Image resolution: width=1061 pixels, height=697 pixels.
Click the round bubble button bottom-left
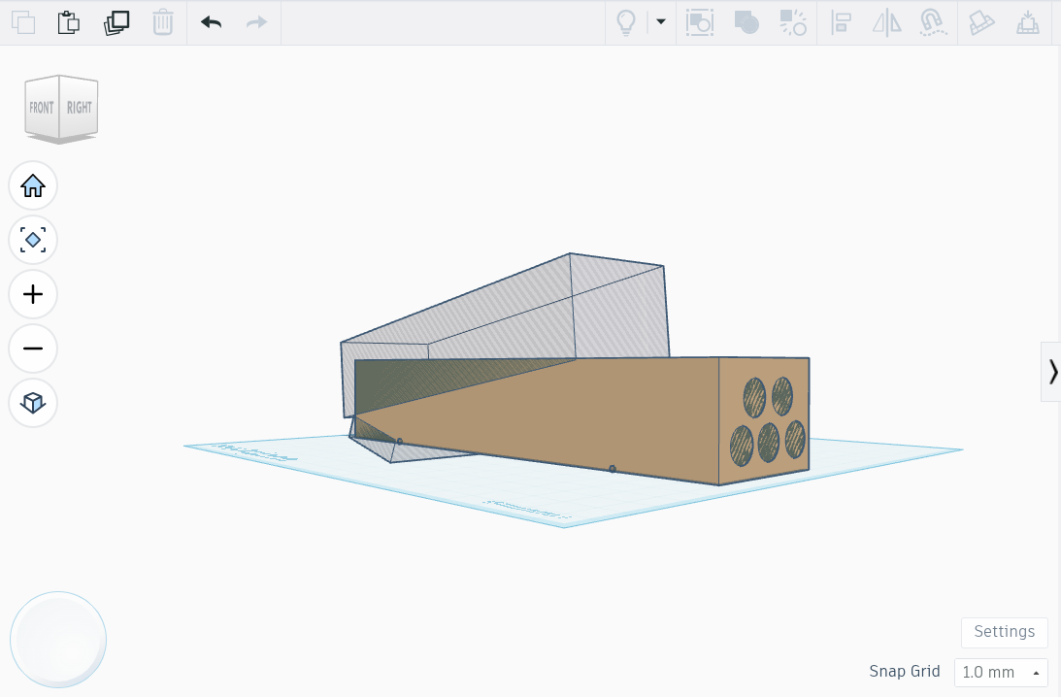pos(58,640)
